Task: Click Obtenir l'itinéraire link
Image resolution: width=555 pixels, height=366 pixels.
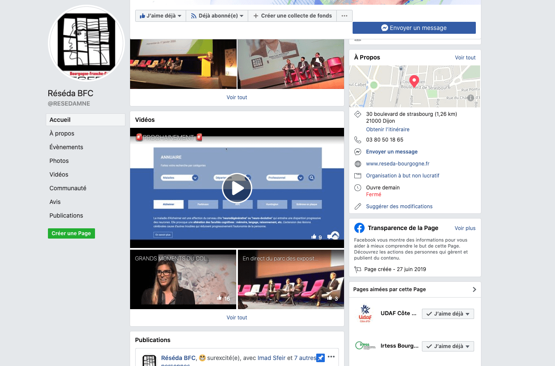Action: pyautogui.click(x=388, y=130)
